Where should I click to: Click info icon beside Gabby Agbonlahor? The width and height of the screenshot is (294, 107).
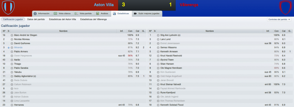12,76
